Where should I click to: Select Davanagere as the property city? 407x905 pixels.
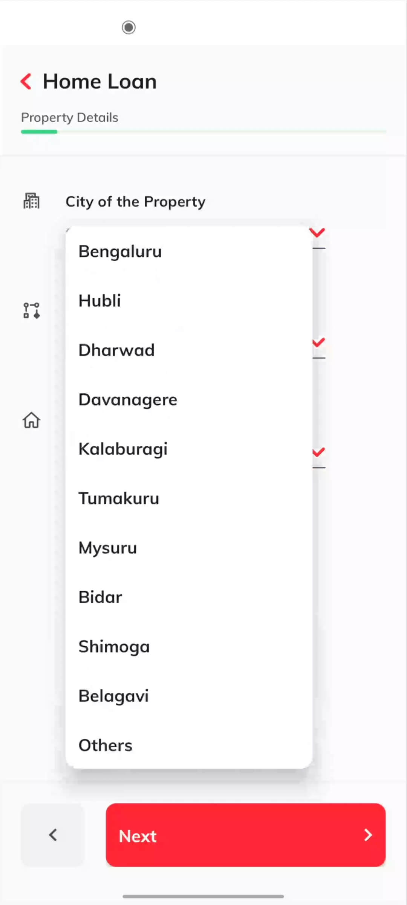click(128, 400)
